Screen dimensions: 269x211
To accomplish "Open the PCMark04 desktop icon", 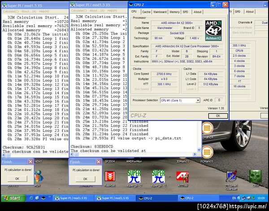I will tap(207, 128).
